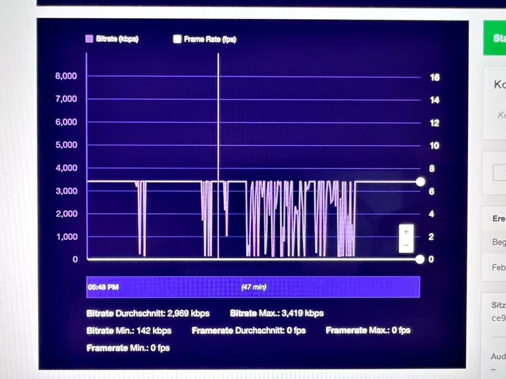Screen dimensions: 506x379
Task: Hide the Bitrate (kbps) series via its legend label
Action: pyautogui.click(x=117, y=39)
